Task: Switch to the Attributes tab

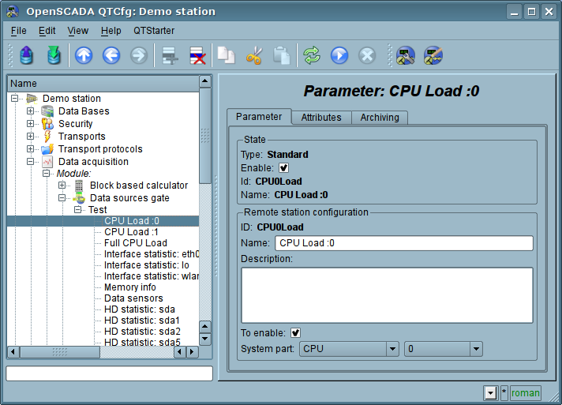Action: coord(321,118)
